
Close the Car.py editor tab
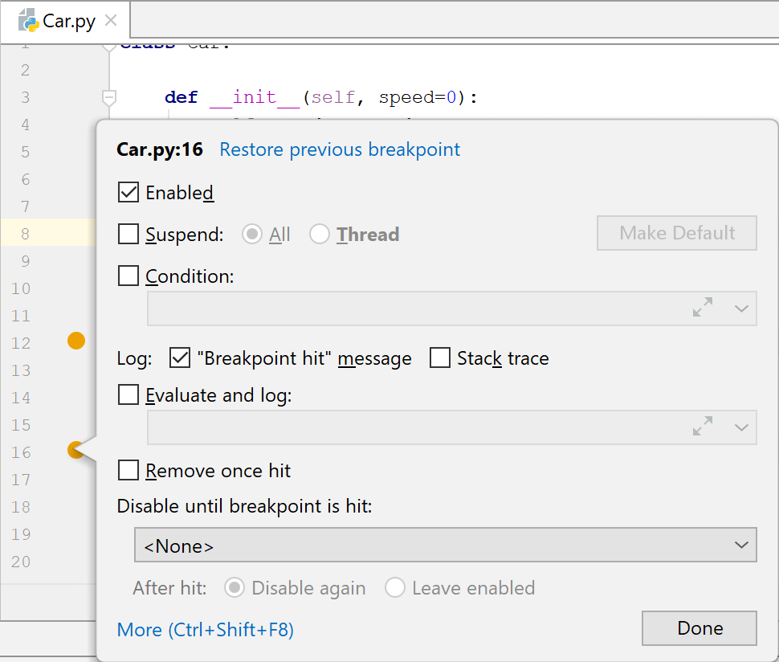tap(112, 21)
